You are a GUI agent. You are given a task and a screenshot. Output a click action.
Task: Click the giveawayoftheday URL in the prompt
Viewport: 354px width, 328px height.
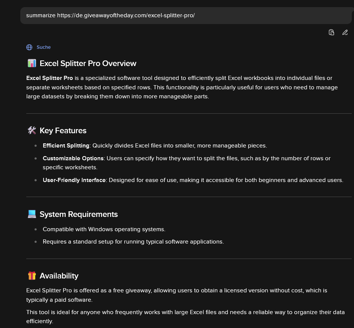pos(126,15)
